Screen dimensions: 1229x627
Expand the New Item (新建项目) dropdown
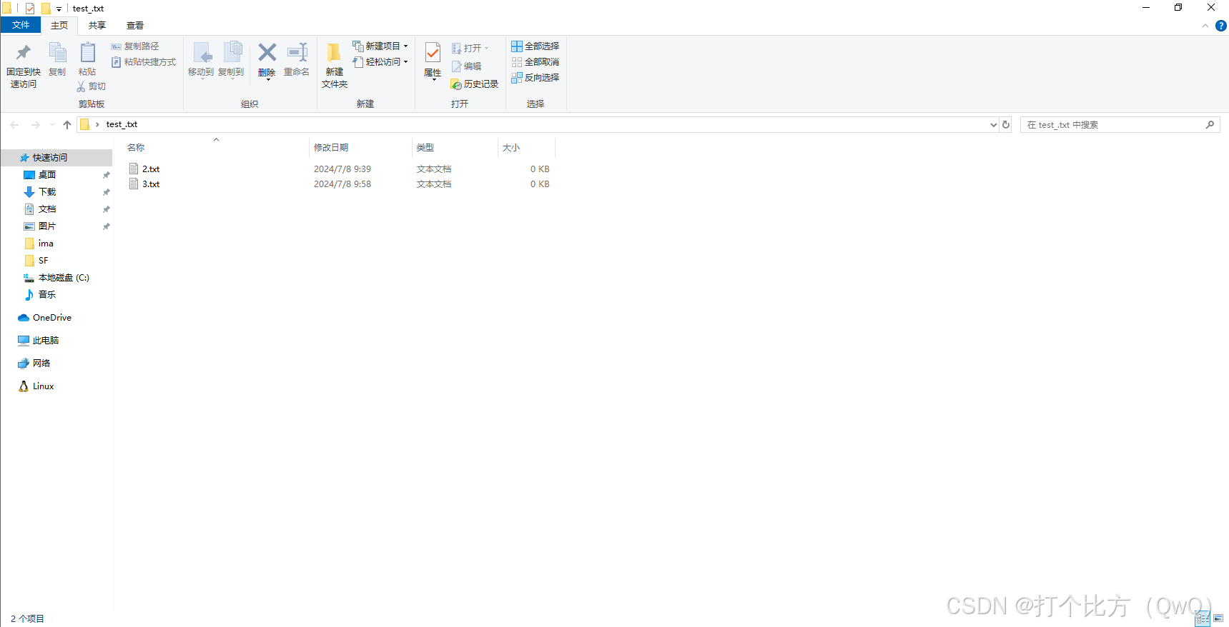(381, 46)
